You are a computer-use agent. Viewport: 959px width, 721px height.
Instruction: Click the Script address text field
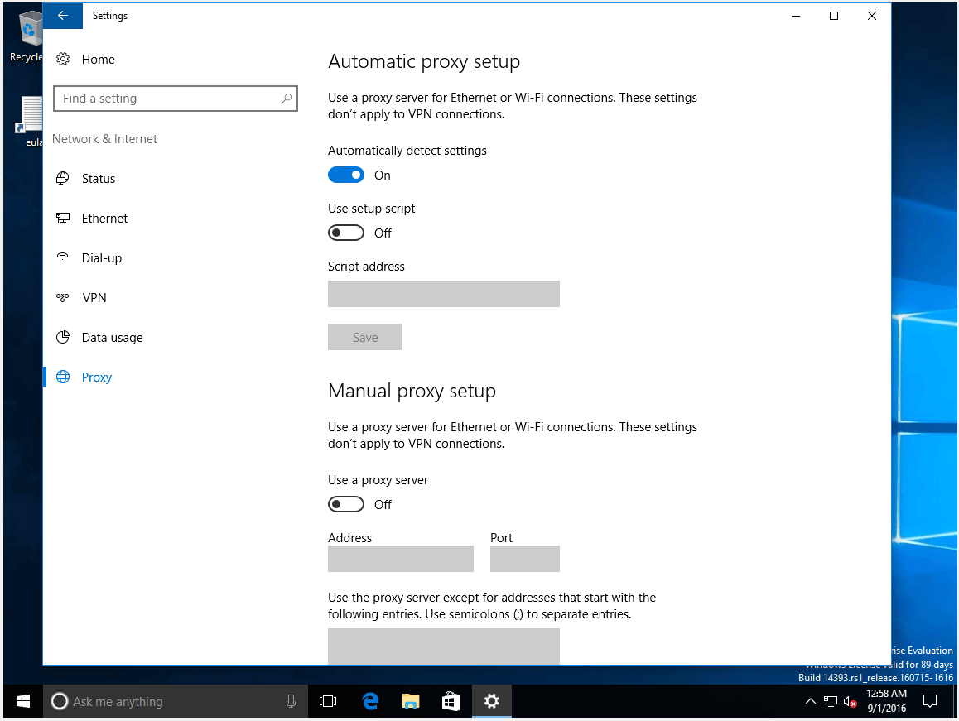tap(443, 294)
